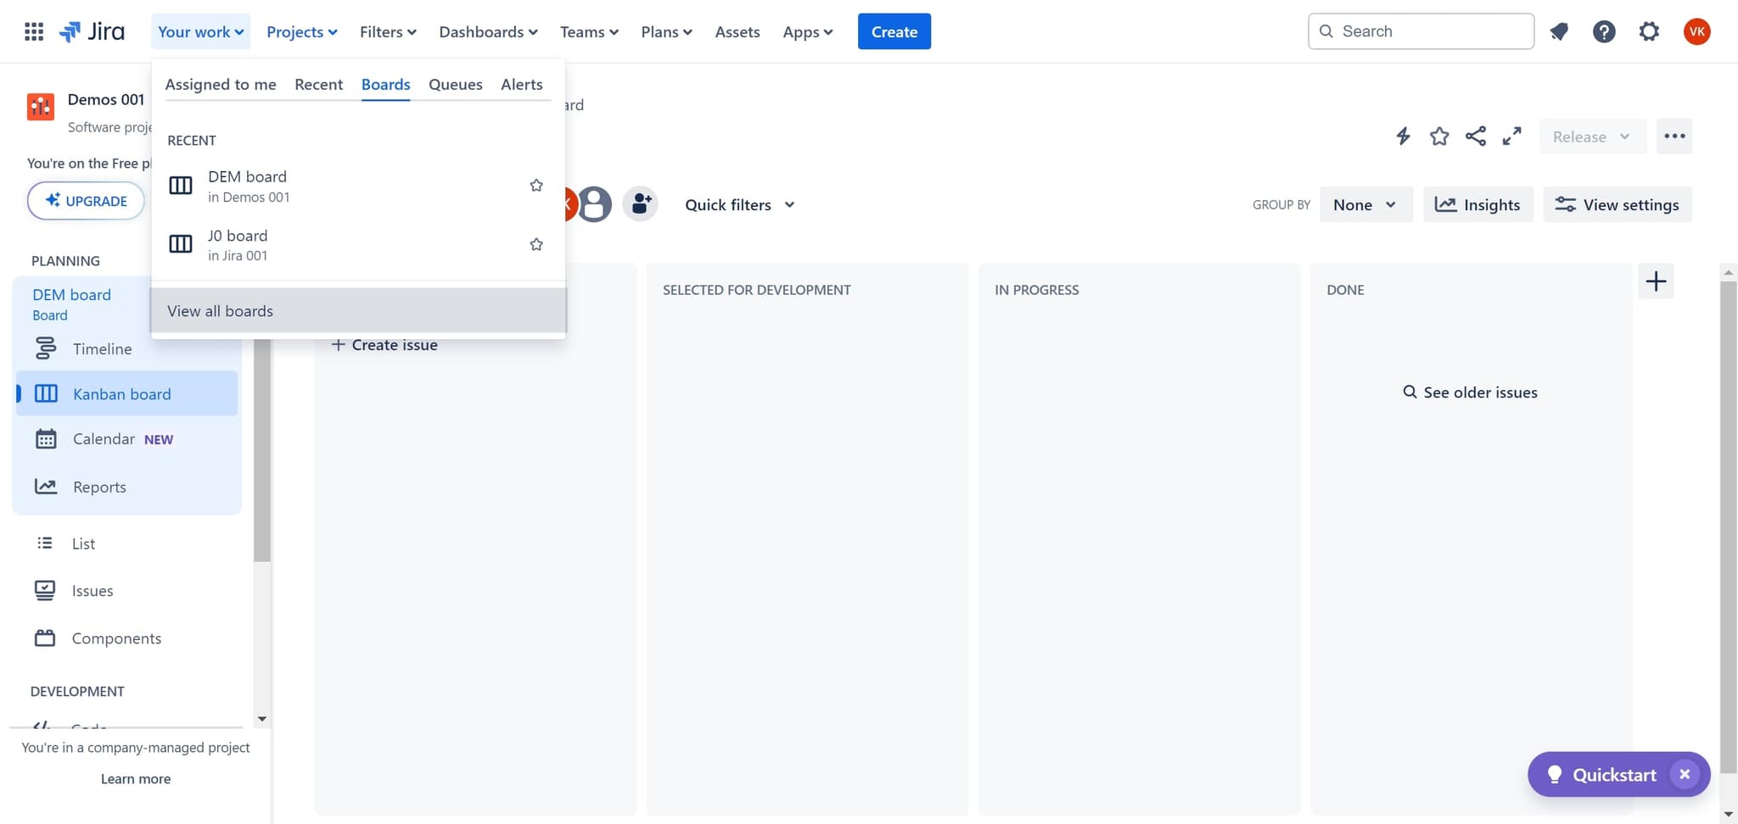This screenshot has width=1738, height=824.
Task: Star the J0 board in recent list
Action: click(x=536, y=245)
